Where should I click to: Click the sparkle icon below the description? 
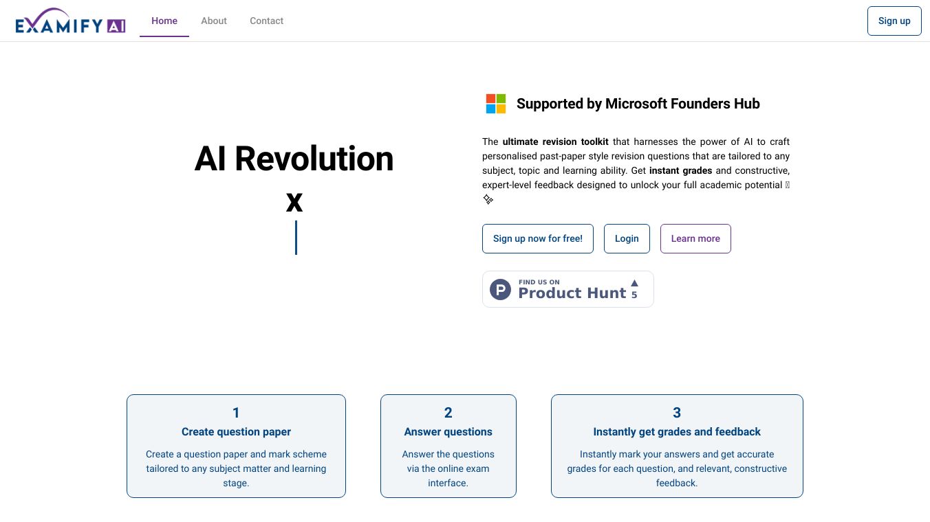[488, 199]
